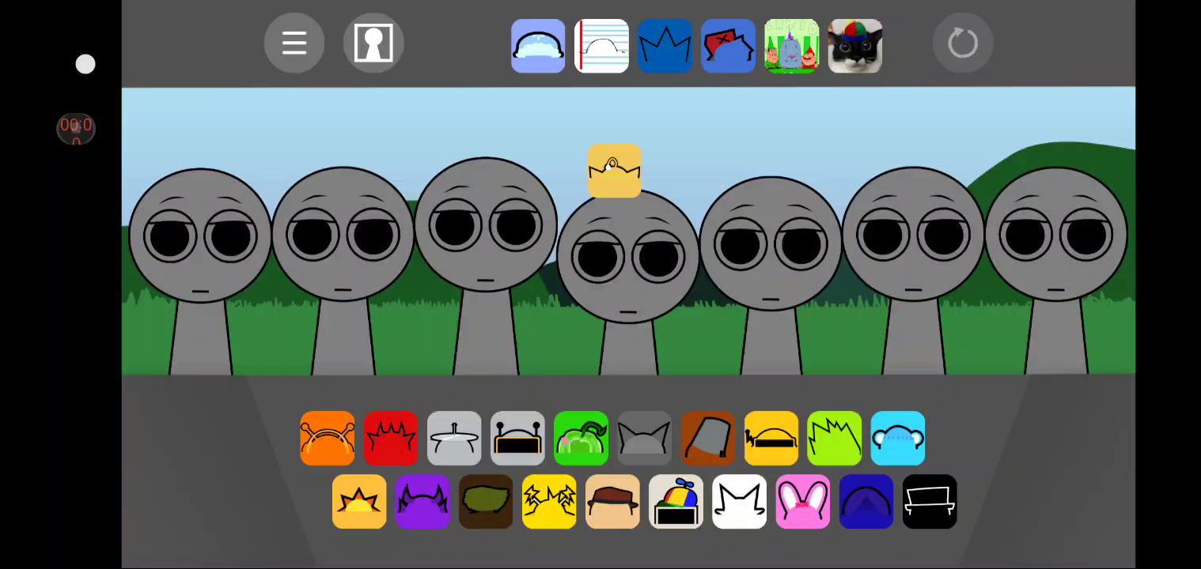Select the cyan round-eared sound icon
1201x569 pixels.
click(897, 439)
